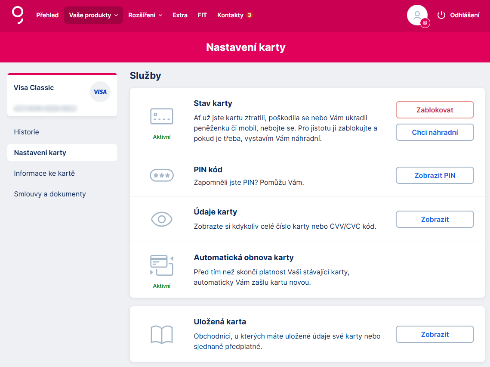
Task: Click the eye icon for Údaje karty
Action: [x=162, y=219]
